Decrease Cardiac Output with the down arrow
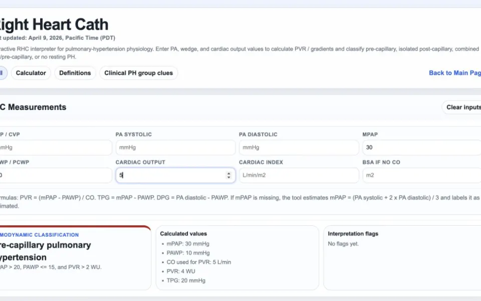Image resolution: width=481 pixels, height=301 pixels. [228, 177]
